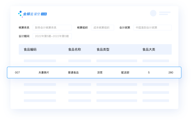Select the 配送部 cell
The width and height of the screenshot is (191, 120).
coord(125,73)
